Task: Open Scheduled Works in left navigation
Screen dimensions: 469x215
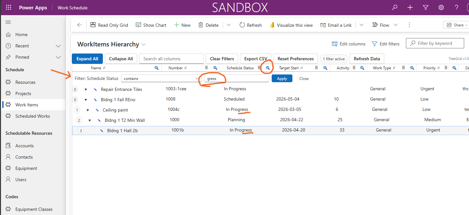Action: click(33, 116)
